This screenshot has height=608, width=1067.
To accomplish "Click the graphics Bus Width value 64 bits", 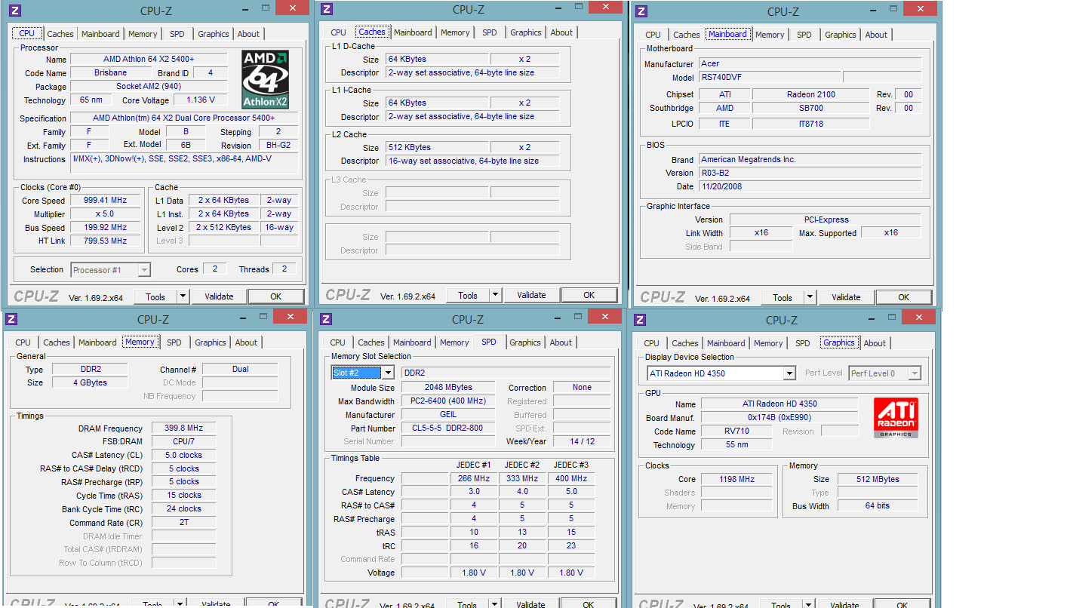I will [877, 506].
